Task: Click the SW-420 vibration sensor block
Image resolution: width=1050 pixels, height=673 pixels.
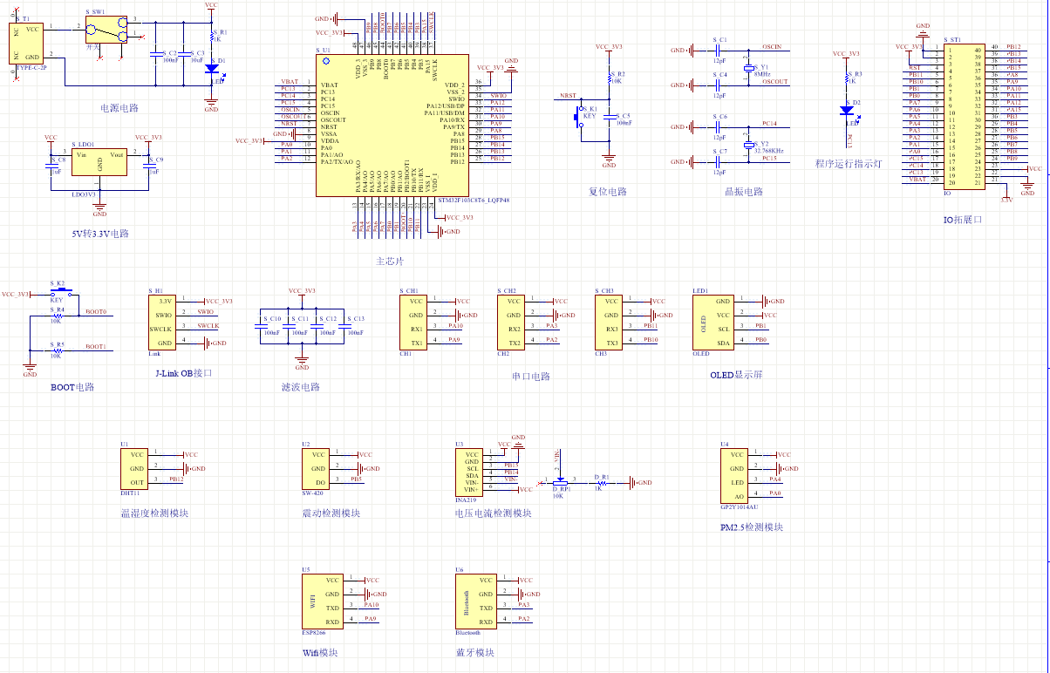Action: coord(317,469)
